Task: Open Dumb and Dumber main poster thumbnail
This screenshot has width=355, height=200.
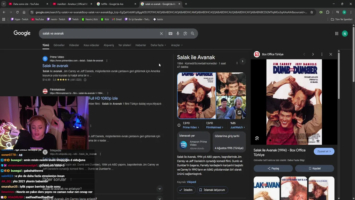Action: point(196,96)
